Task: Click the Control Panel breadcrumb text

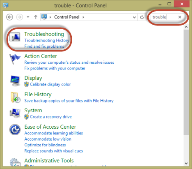Action: coord(67,17)
